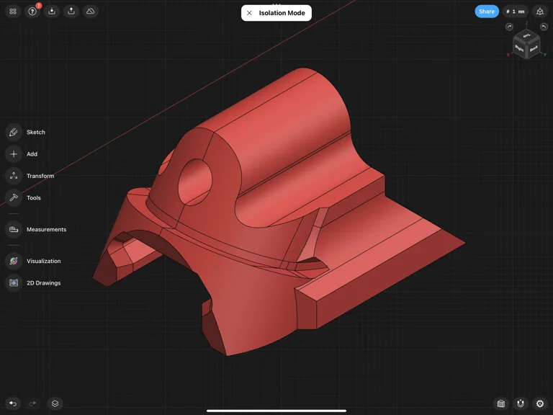
Task: Toggle the perspective view cube icon
Action: [x=540, y=12]
